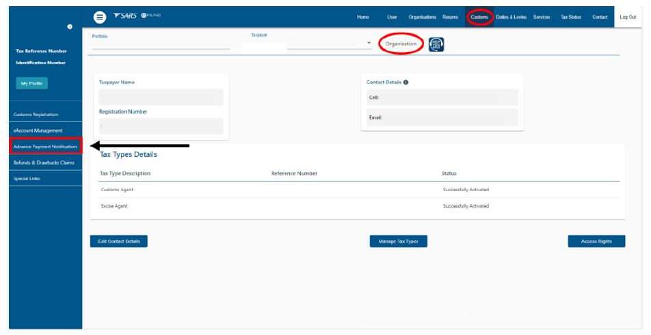Image resolution: width=651 pixels, height=335 pixels.
Task: Click the info icon in the sidebar header
Action: point(70,27)
